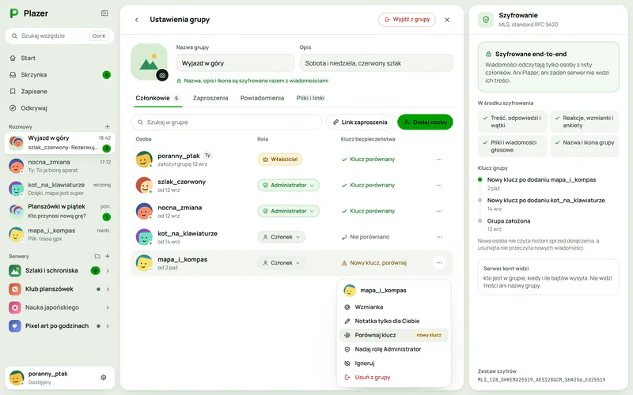Open more options for poranny_ptak row
Screen dimensions: 633x395
click(x=439, y=160)
